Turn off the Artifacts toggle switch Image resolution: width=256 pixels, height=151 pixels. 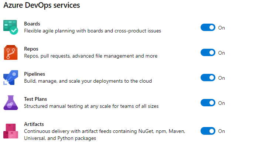[x=208, y=131]
